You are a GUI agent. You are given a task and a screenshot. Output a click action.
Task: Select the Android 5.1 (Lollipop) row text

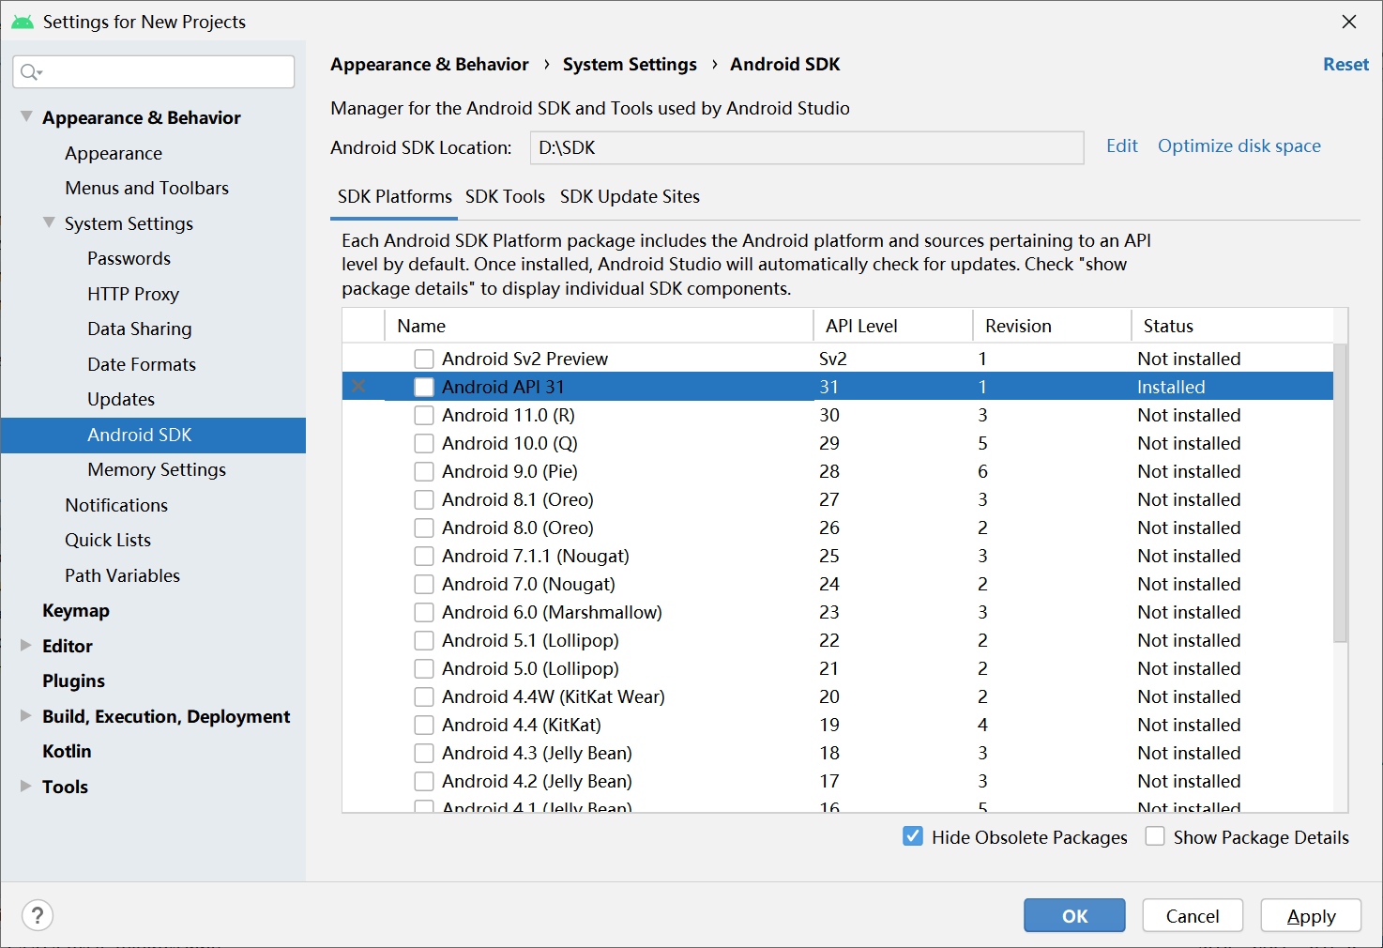click(x=530, y=640)
